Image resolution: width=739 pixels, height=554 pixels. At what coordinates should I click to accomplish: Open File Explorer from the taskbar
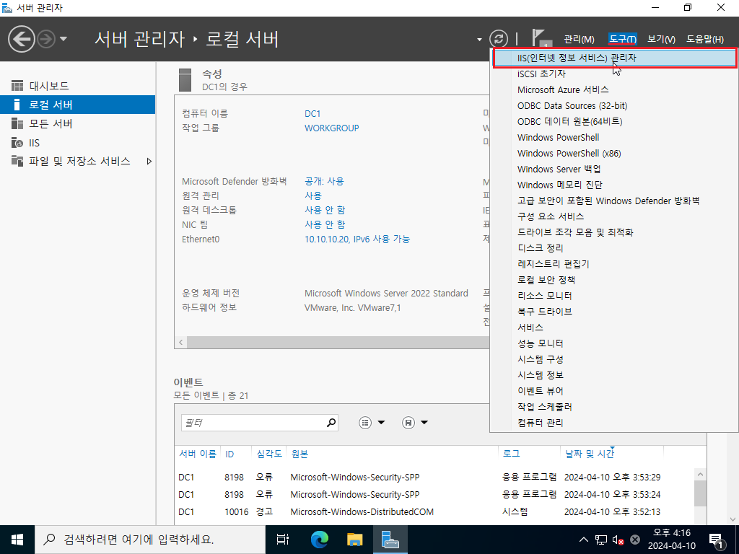coord(354,540)
